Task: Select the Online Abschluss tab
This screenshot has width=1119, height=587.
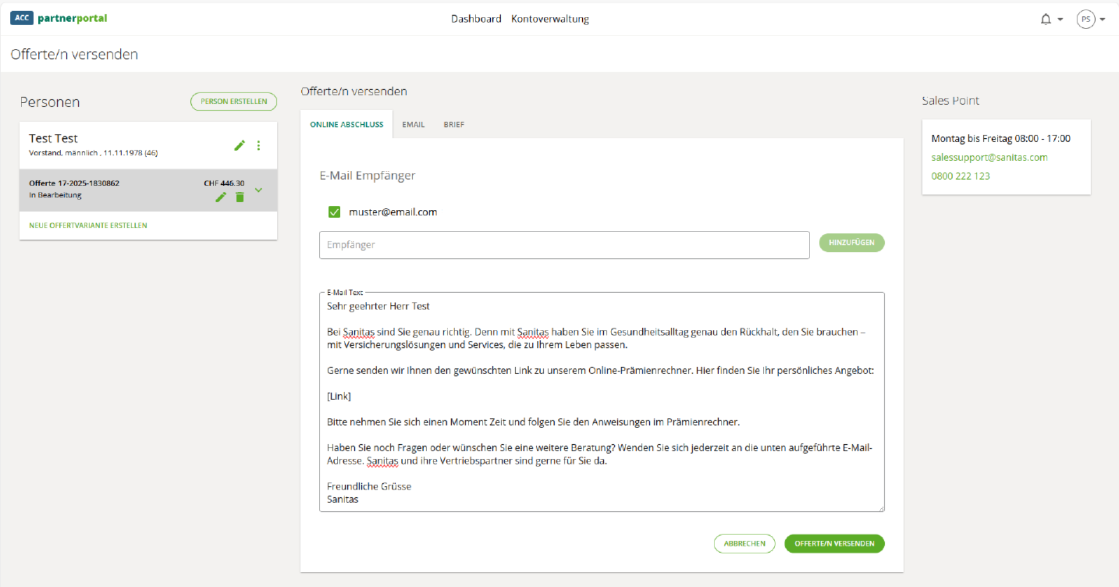Action: [347, 124]
